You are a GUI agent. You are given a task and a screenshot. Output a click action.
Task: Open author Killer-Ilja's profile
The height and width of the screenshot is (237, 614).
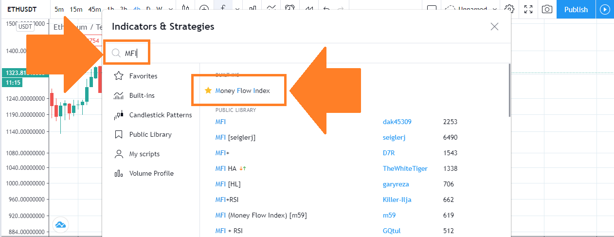pyautogui.click(x=397, y=200)
